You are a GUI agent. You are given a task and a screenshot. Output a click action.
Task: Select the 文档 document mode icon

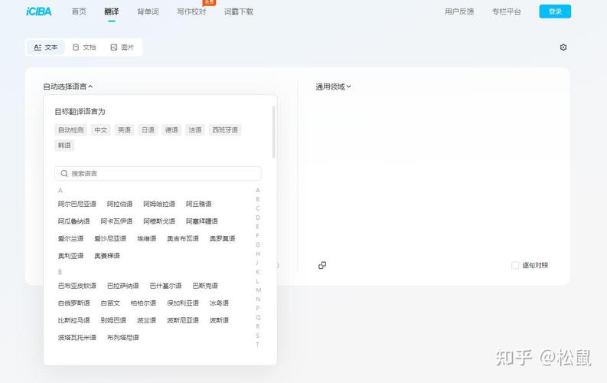76,47
